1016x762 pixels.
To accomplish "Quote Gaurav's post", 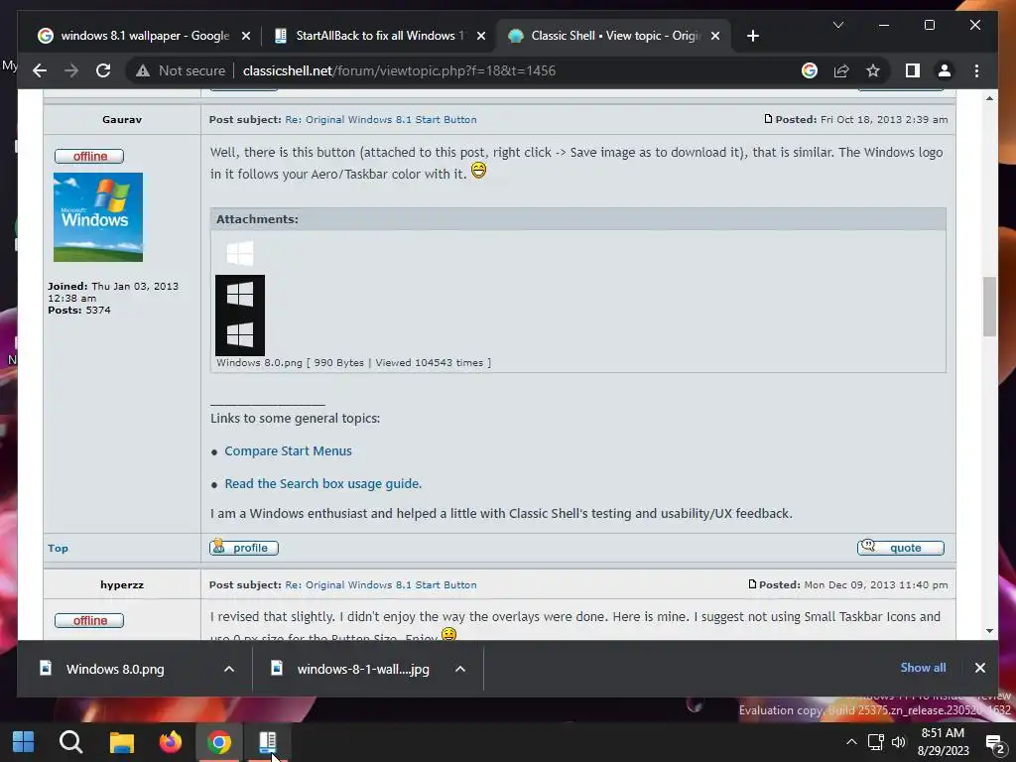I will pos(901,548).
